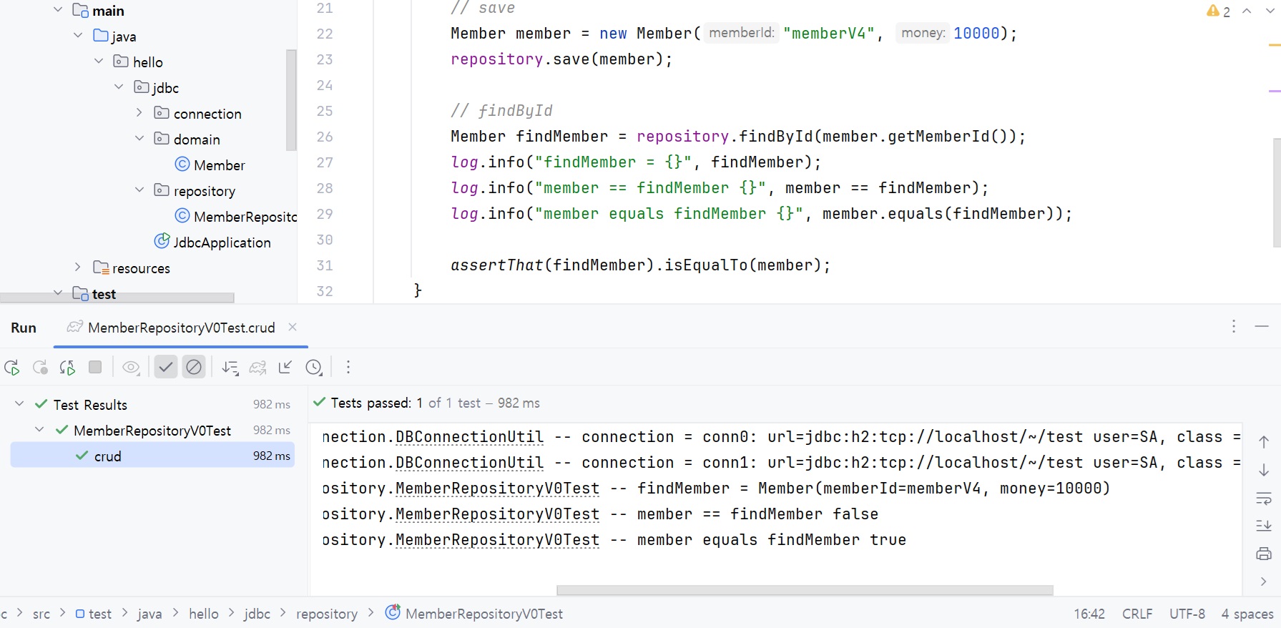This screenshot has height=628, width=1281.
Task: Click 'repository' breadcrumb in navigation bar
Action: pos(327,614)
